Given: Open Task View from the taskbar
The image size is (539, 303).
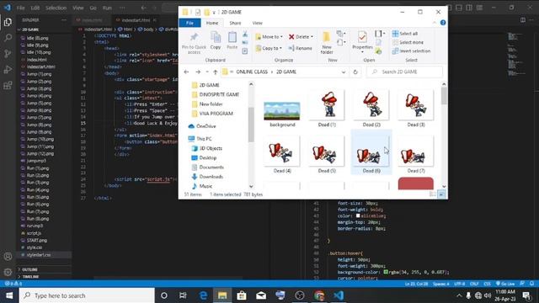Looking at the screenshot, I should [183, 295].
